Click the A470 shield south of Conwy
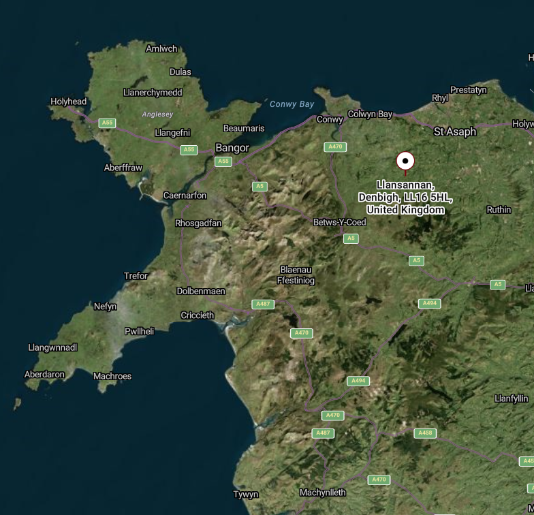534x515 pixels. click(335, 147)
